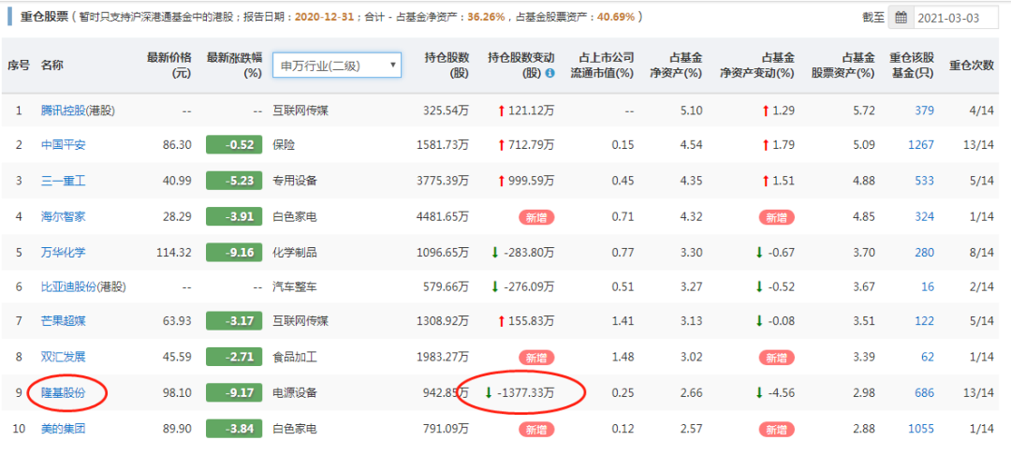This screenshot has width=1011, height=455.
Task: Open the 比亚迪股份 stock link
Action: pos(68,286)
